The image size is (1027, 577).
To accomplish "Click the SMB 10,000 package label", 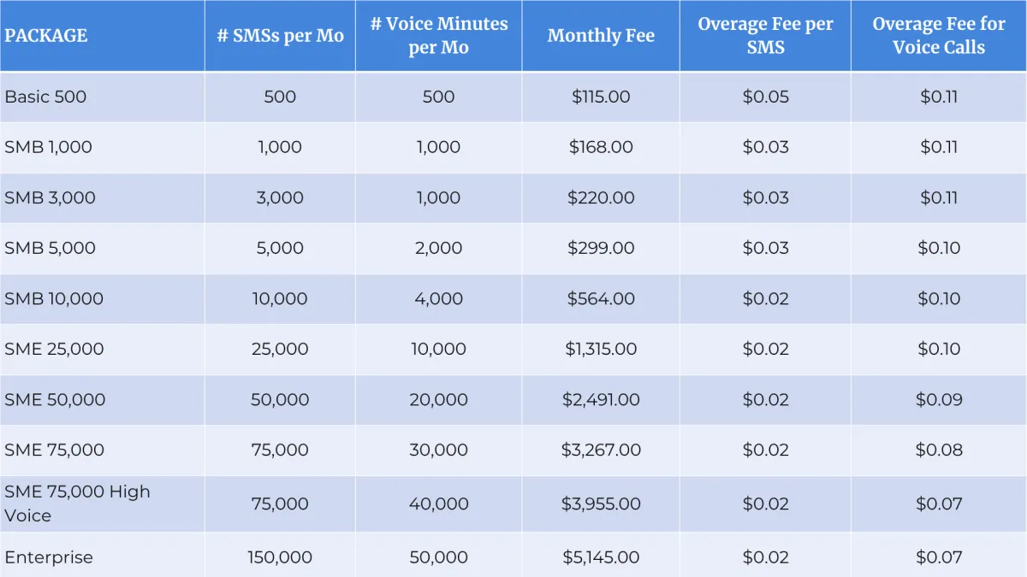I will click(54, 298).
